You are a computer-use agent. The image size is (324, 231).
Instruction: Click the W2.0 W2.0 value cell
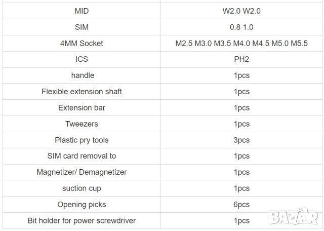coord(241,11)
